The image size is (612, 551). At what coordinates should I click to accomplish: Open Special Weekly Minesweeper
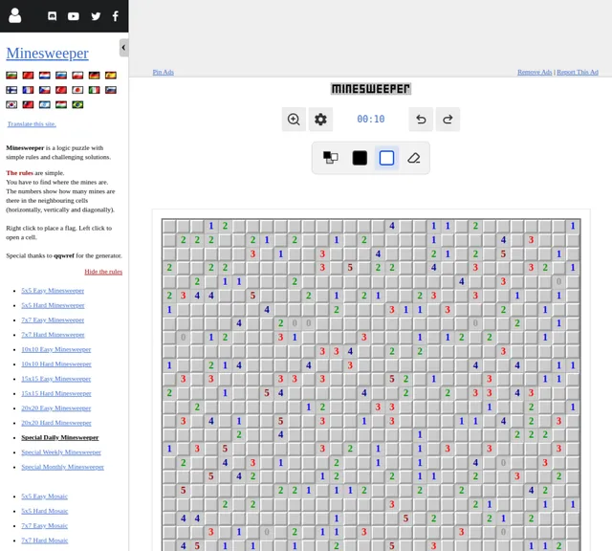(x=61, y=452)
